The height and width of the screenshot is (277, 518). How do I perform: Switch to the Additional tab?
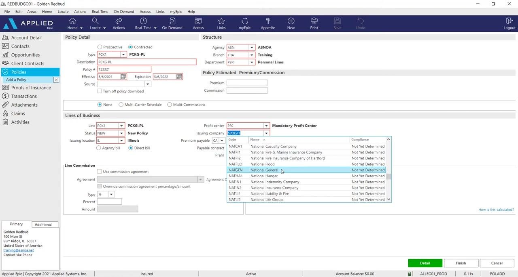click(43, 225)
